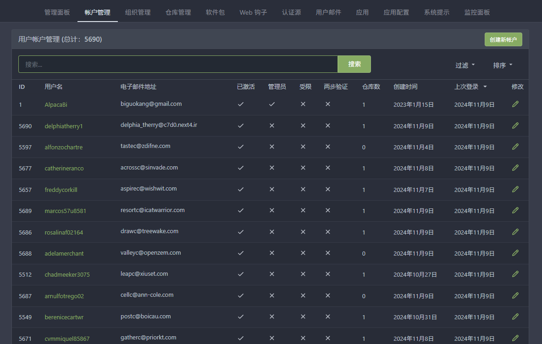Screen dimensions: 542x344
Task: Open edit for catherineranco using pencil icon
Action: click(515, 168)
